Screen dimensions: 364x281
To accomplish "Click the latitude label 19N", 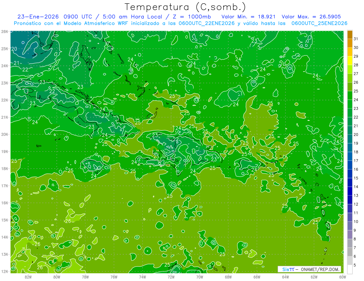I will coord(5,151).
